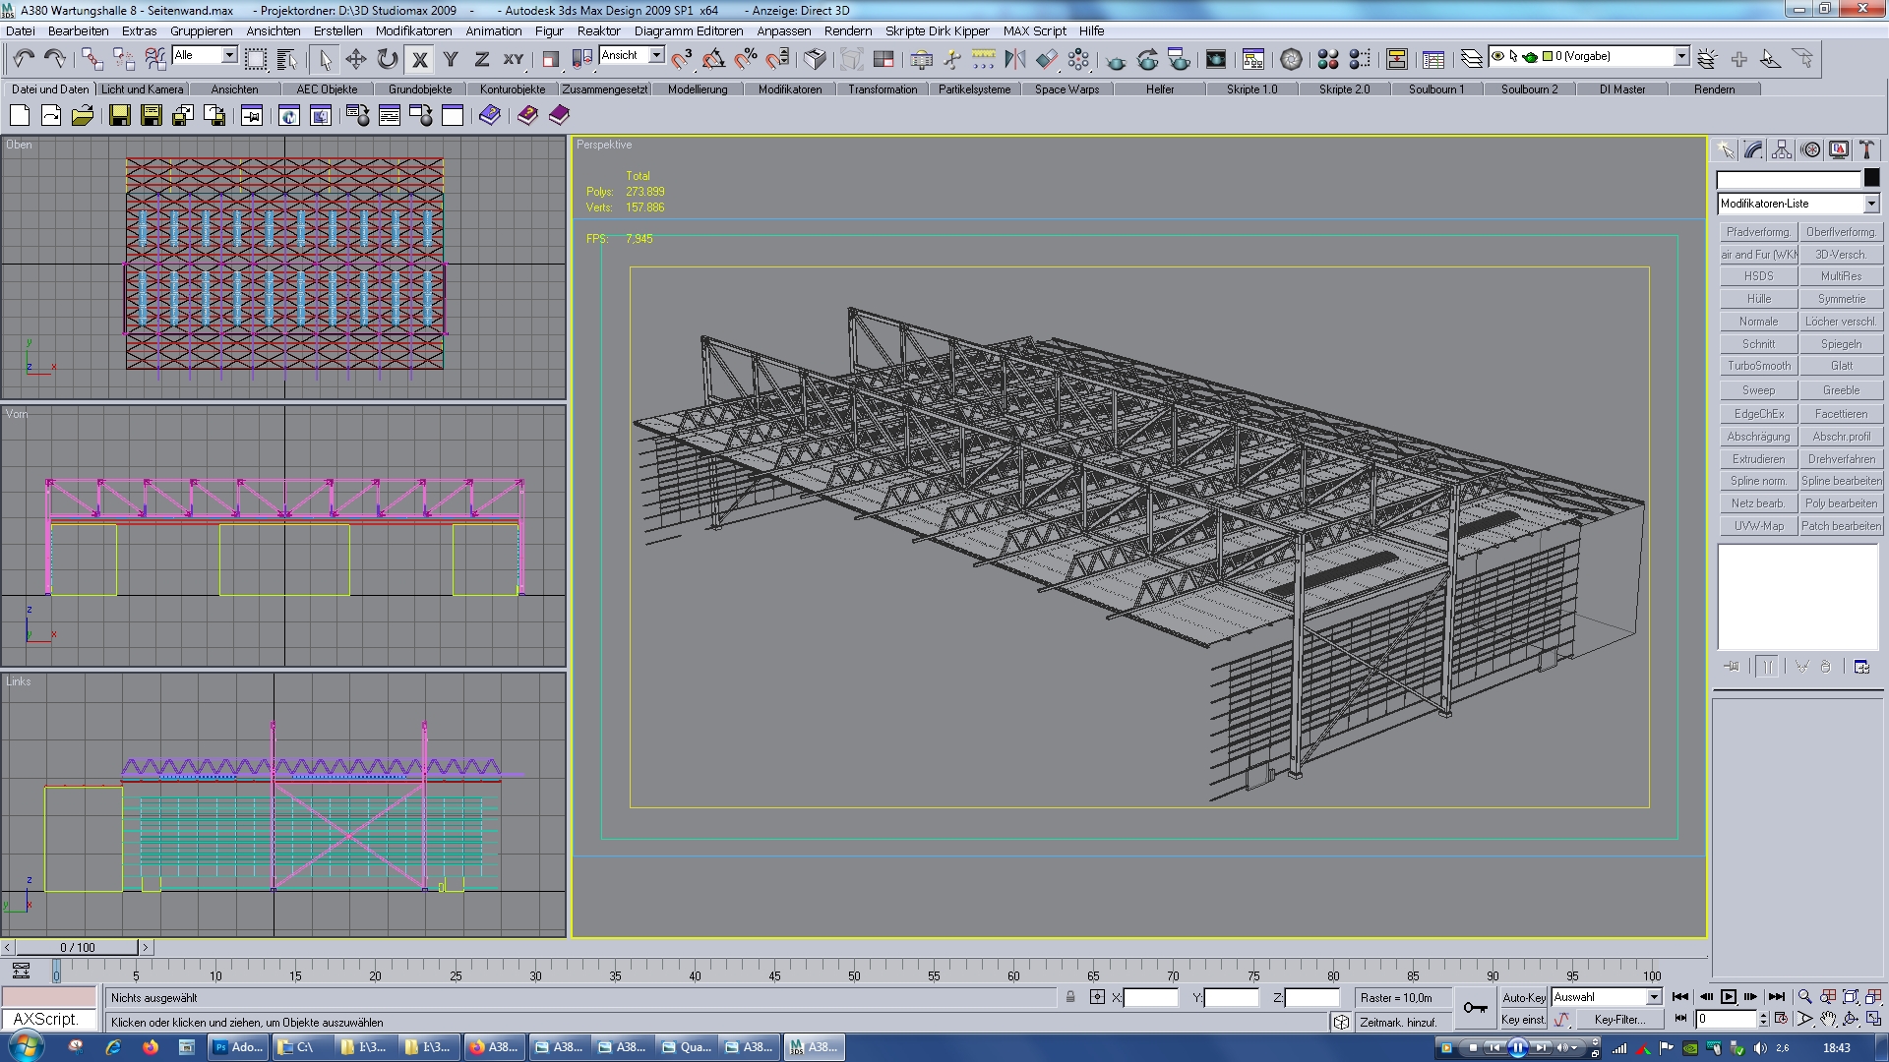Switch to the Partikelsysteme tab
Image resolution: width=1889 pixels, height=1062 pixels.
click(x=973, y=89)
